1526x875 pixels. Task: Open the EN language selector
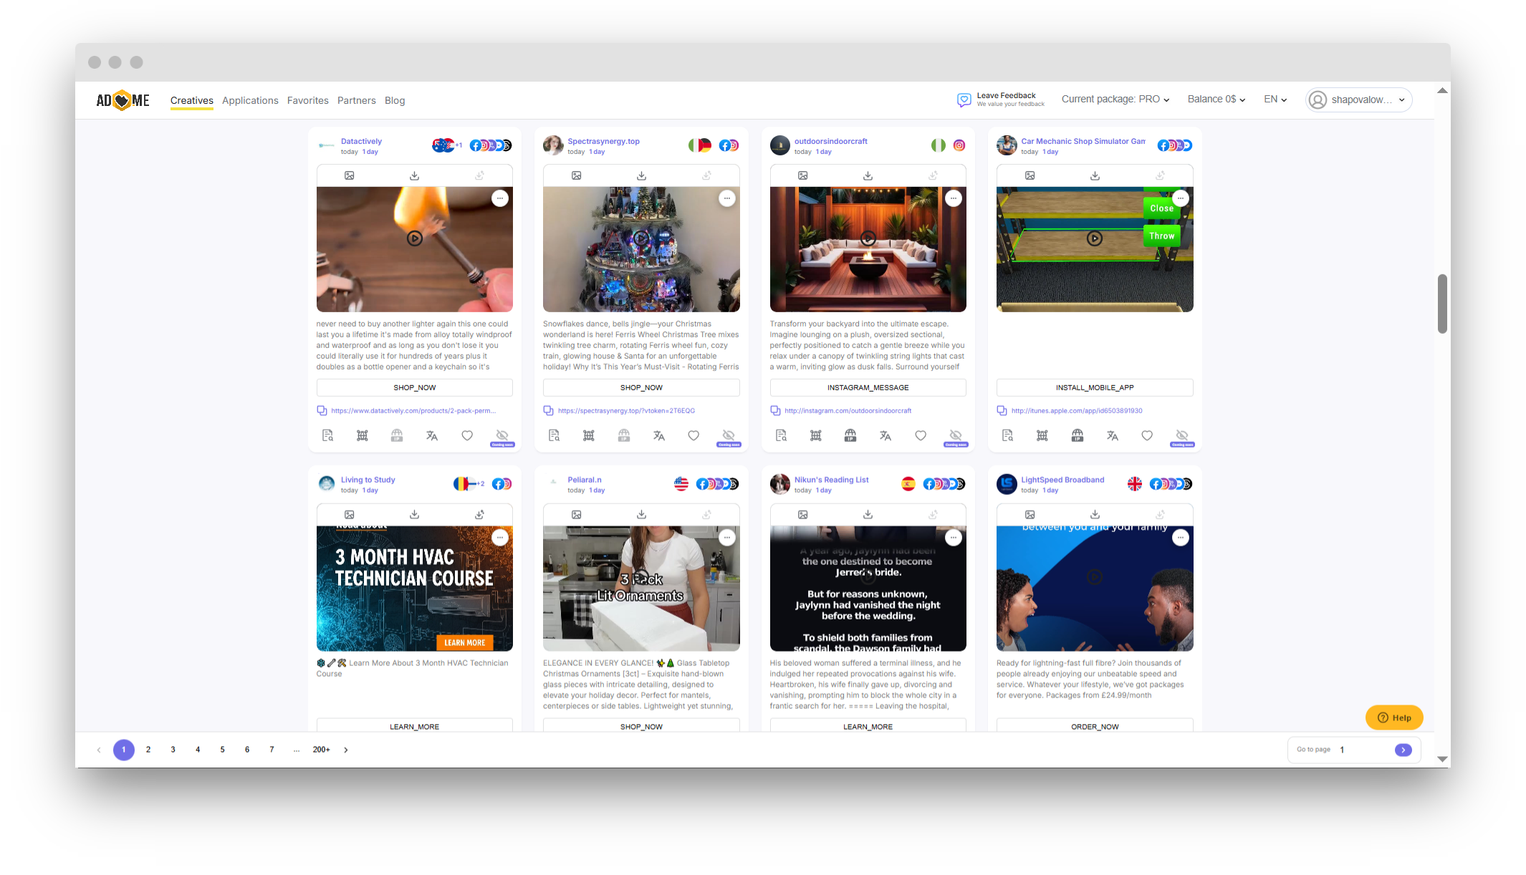[x=1275, y=100]
